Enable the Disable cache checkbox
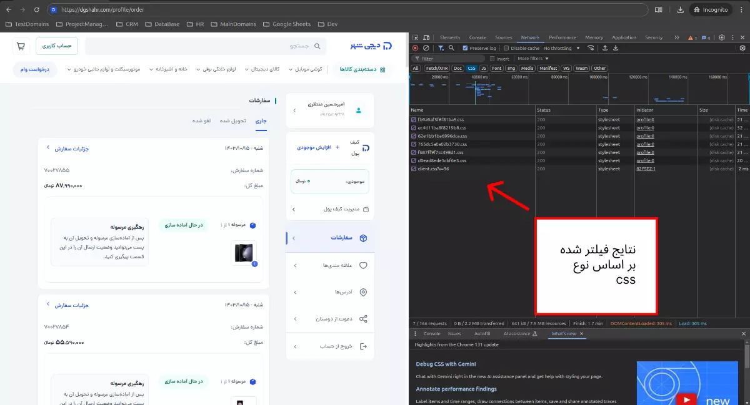 [506, 49]
